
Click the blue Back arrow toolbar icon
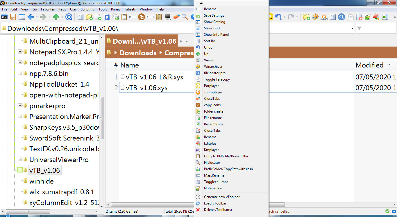pos(31,17)
